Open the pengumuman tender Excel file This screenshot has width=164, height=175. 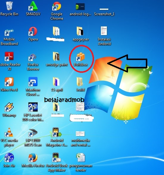[x=80, y=157]
